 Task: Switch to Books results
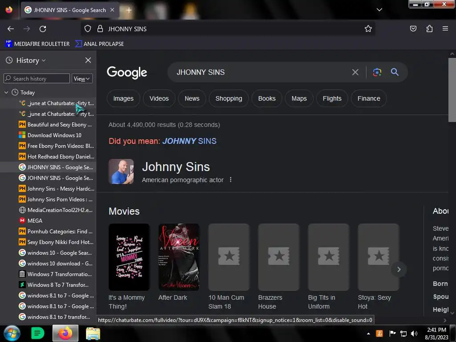pyautogui.click(x=267, y=98)
